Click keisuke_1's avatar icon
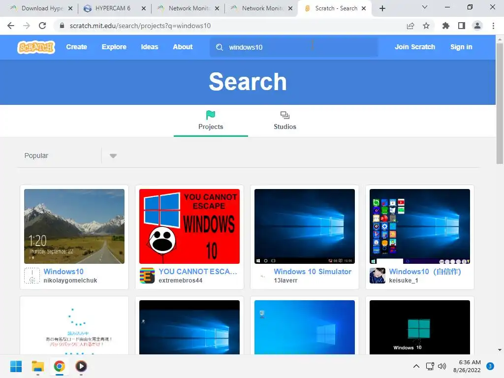This screenshot has height=378, width=504. (x=378, y=276)
